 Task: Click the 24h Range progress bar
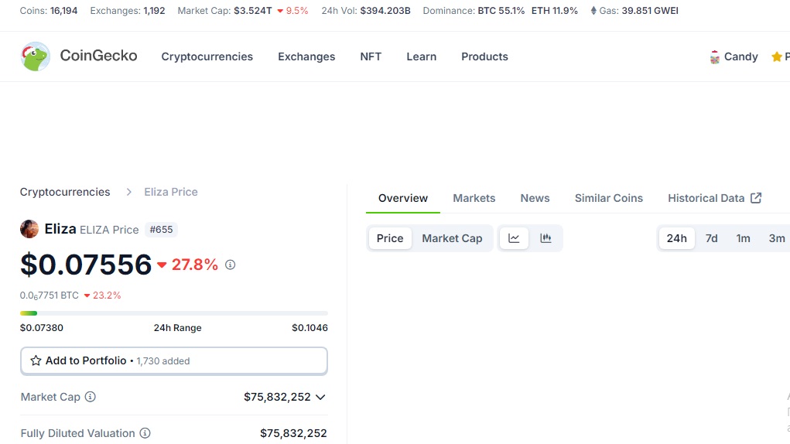point(174,313)
